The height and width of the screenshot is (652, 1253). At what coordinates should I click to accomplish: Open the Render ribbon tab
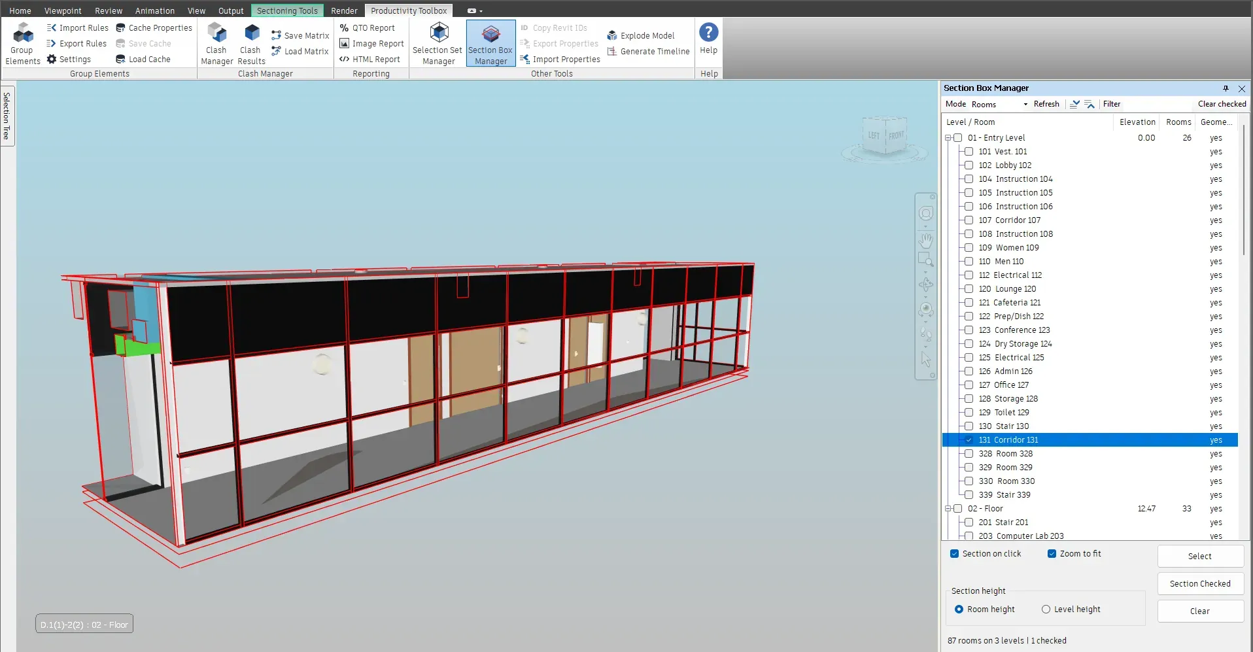point(344,10)
